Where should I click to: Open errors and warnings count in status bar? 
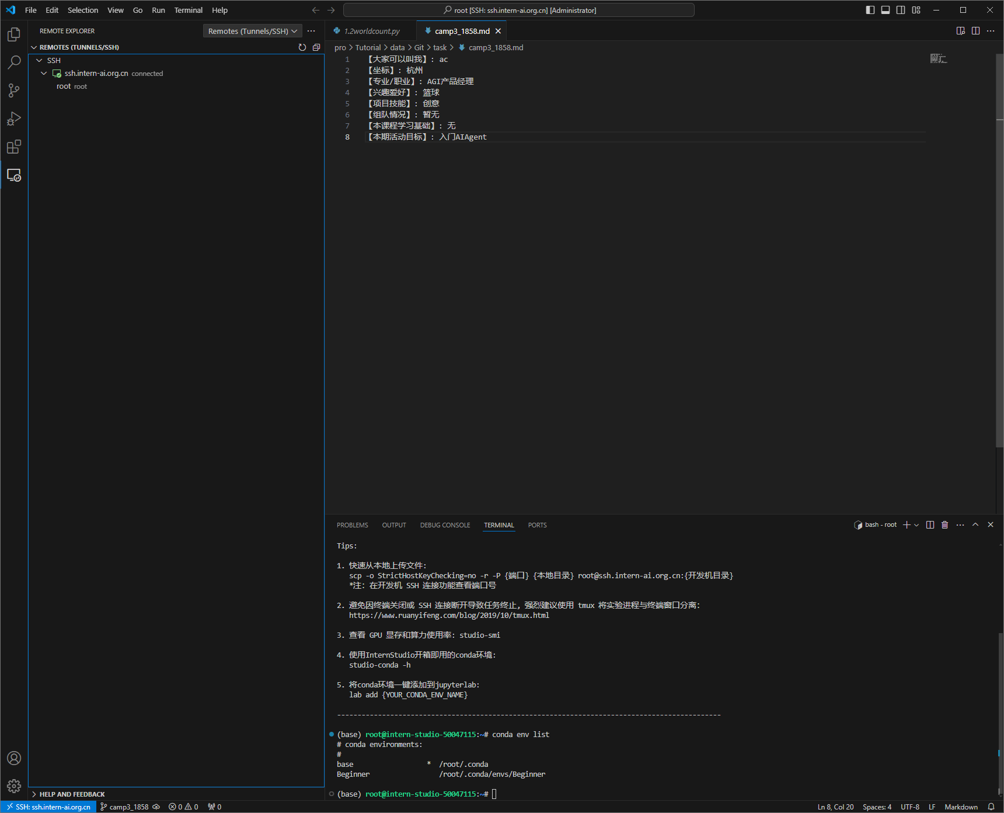click(183, 807)
